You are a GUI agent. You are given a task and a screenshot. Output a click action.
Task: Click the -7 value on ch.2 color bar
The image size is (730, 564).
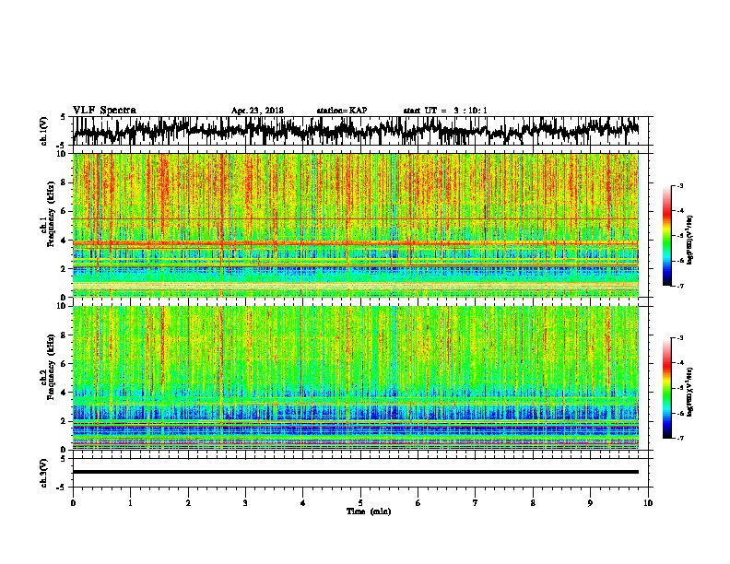[680, 438]
